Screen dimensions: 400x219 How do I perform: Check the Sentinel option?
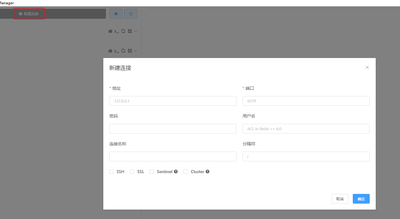click(x=152, y=172)
